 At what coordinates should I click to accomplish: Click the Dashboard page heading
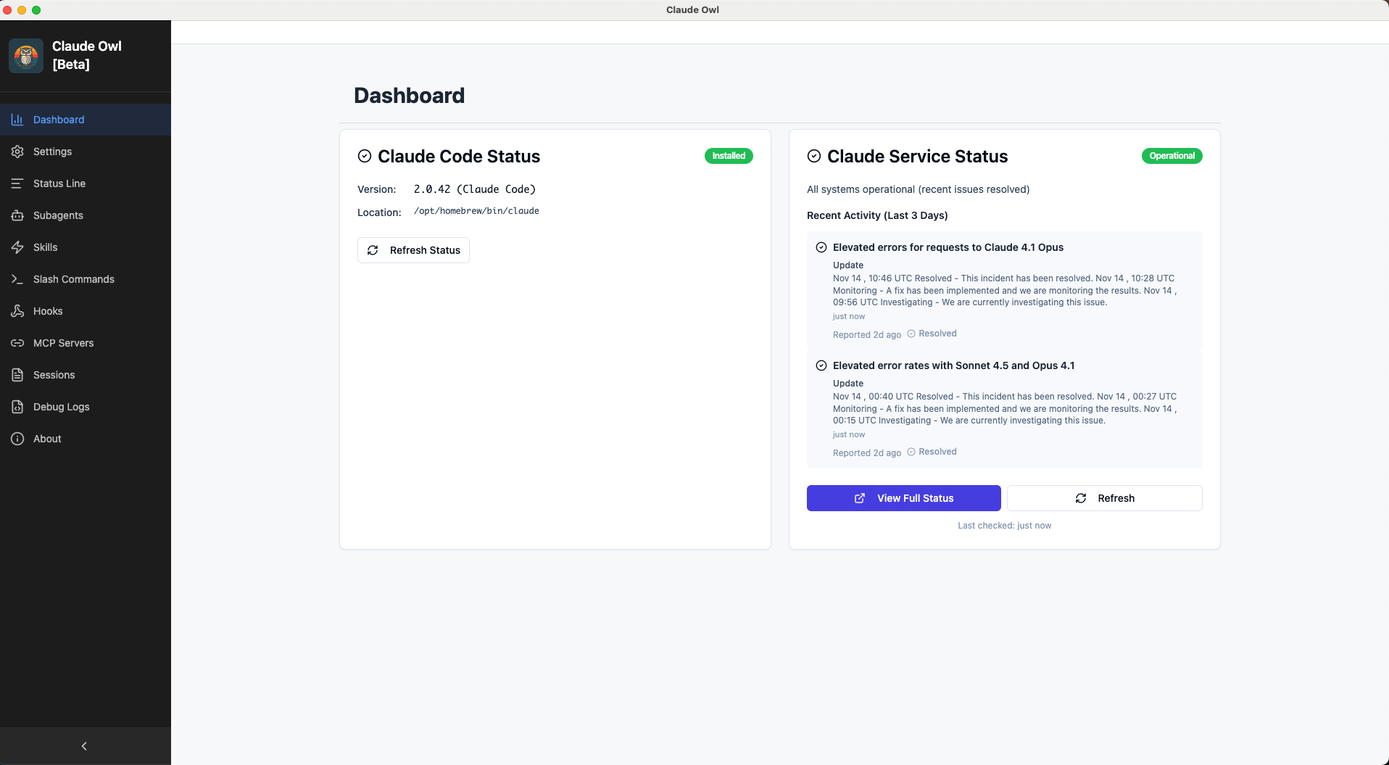pyautogui.click(x=409, y=96)
